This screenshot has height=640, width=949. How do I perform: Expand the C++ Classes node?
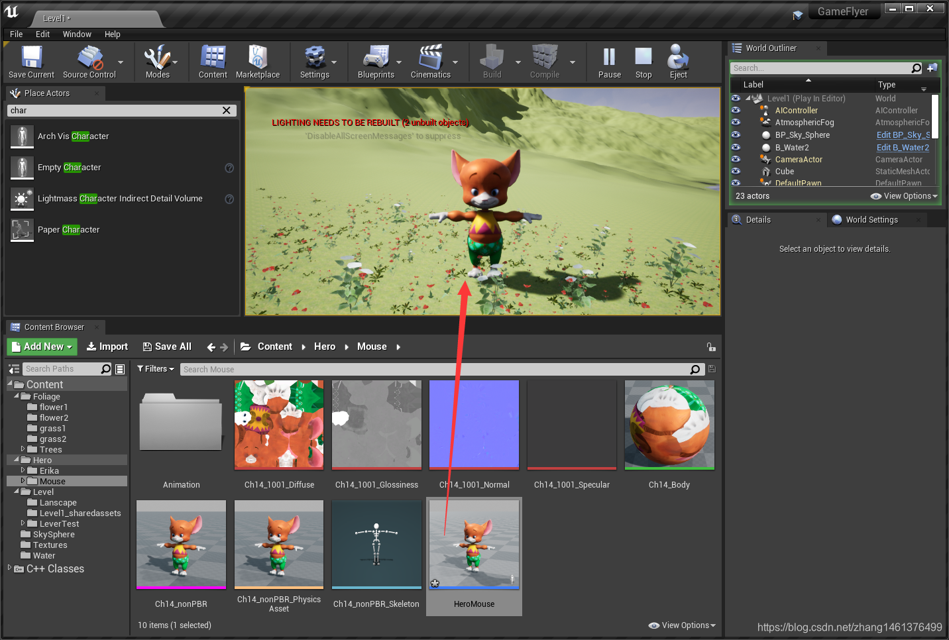(9, 568)
